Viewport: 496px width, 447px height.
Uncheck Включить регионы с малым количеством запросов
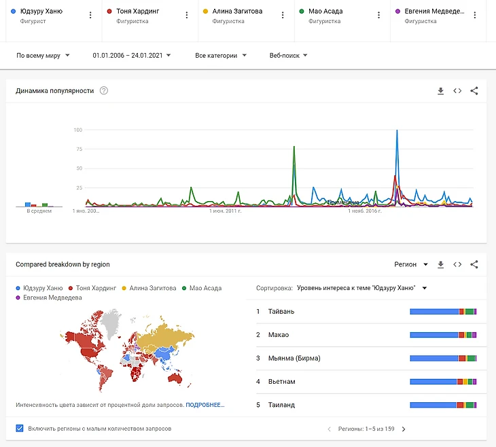20,429
